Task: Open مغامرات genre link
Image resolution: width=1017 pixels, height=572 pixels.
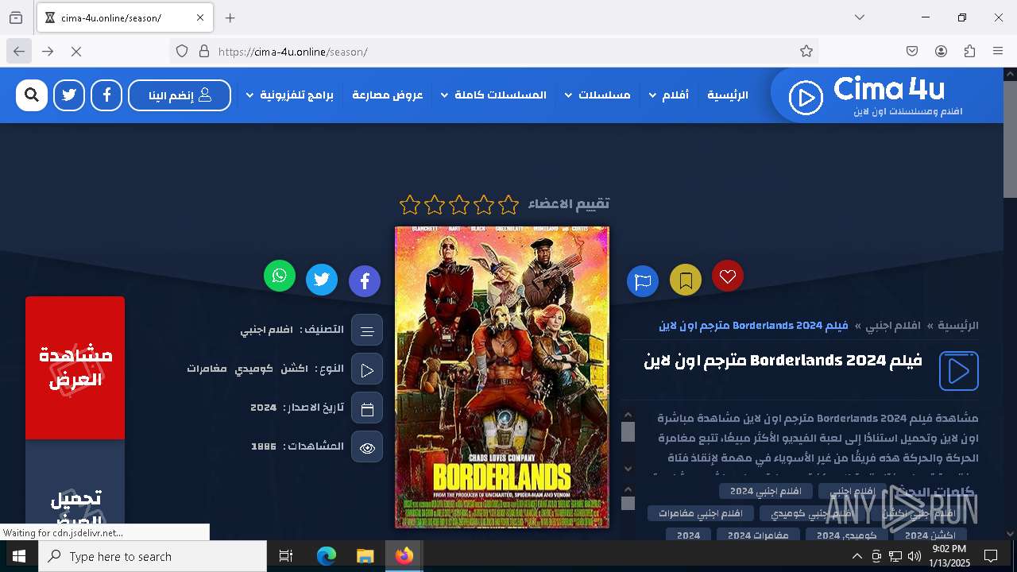Action: (207, 369)
